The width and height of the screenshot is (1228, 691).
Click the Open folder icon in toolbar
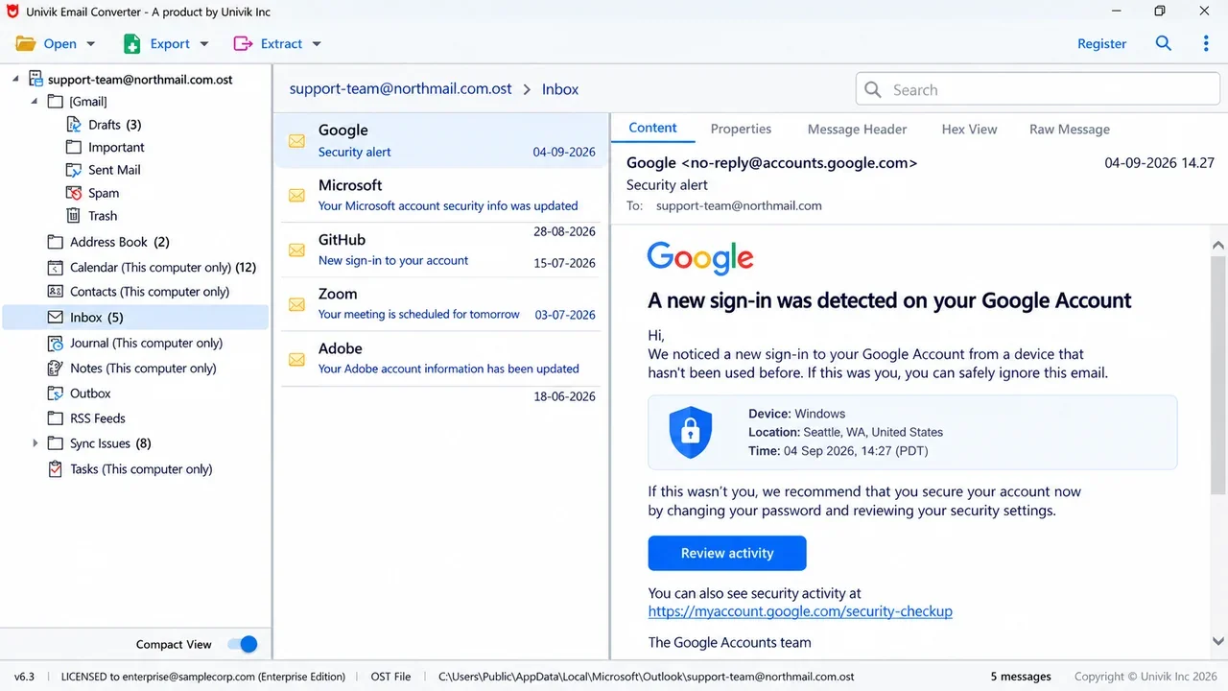coord(26,44)
